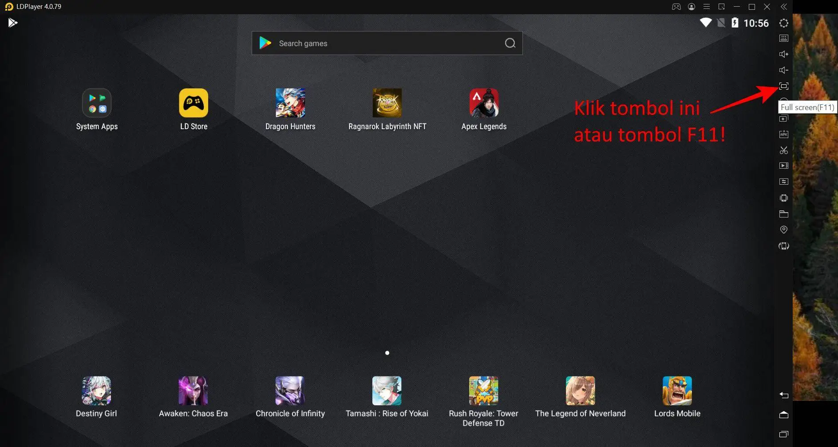Click the LDPlayer 4.0.79 title text
The width and height of the screenshot is (838, 447).
pyautogui.click(x=39, y=7)
